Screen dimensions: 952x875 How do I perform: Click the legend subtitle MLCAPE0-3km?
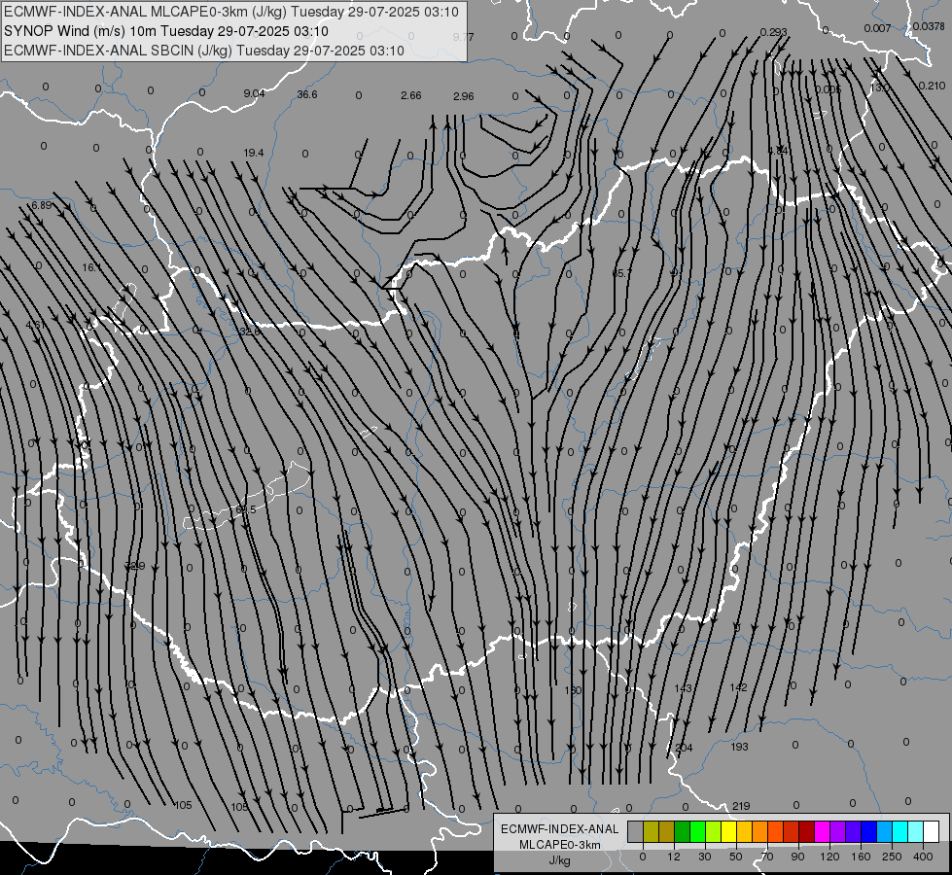tap(560, 845)
